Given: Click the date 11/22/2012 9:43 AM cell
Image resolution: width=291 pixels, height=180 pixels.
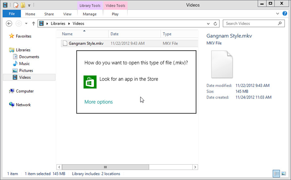Looking at the screenshot, I should coord(128,43).
